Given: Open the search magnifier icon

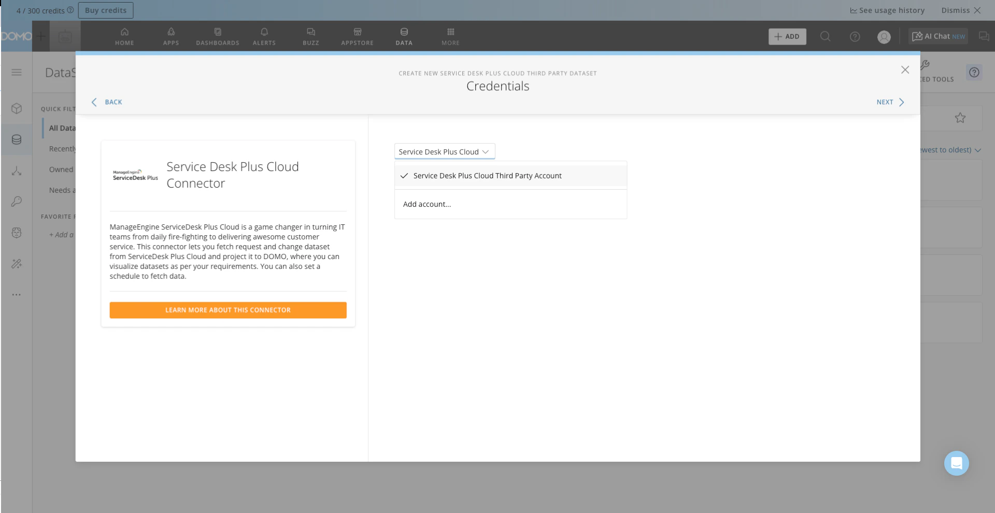Looking at the screenshot, I should (x=826, y=36).
